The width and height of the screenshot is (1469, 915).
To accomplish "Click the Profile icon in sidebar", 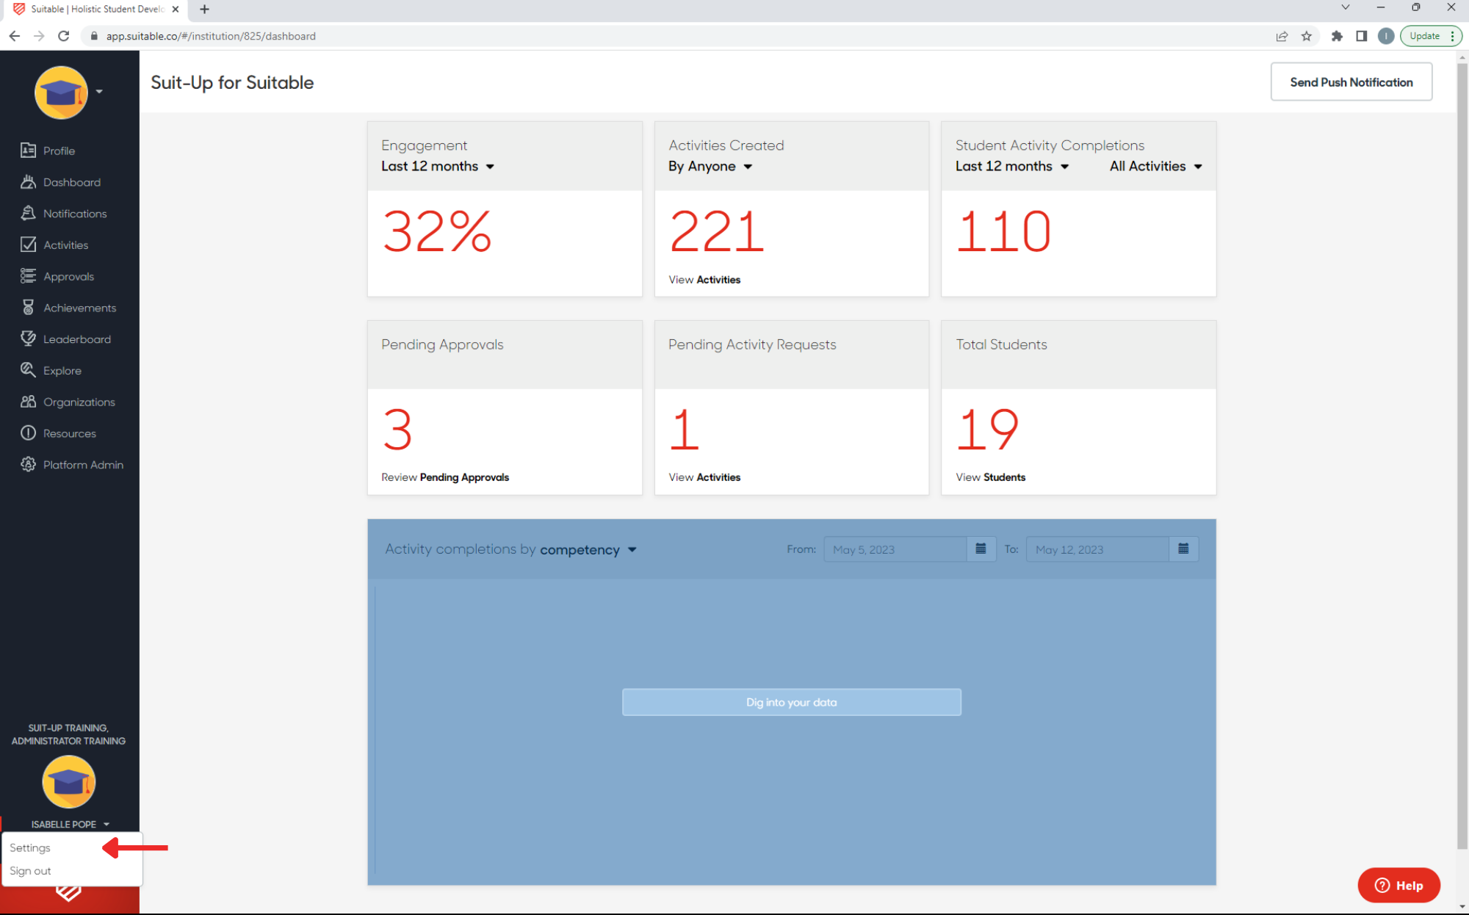I will [28, 151].
